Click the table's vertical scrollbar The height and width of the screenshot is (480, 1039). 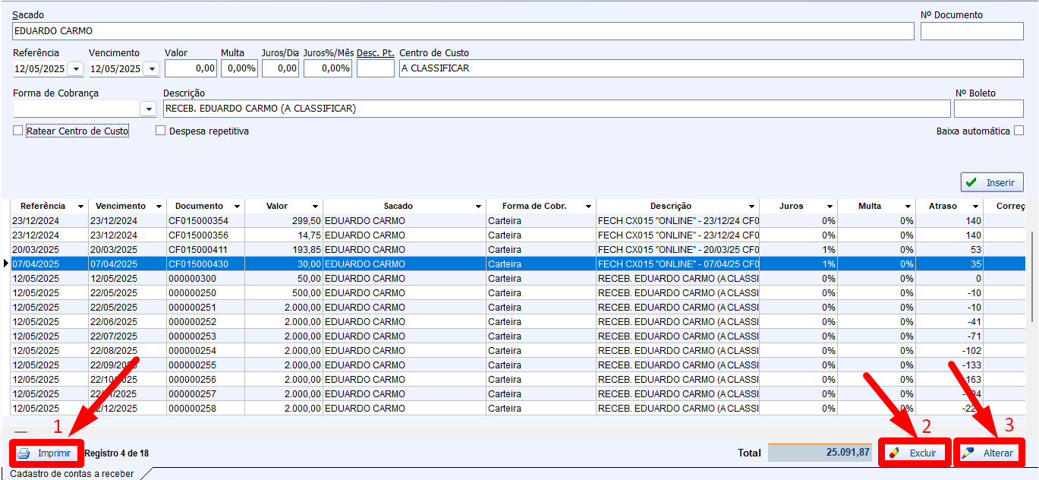pyautogui.click(x=1032, y=273)
